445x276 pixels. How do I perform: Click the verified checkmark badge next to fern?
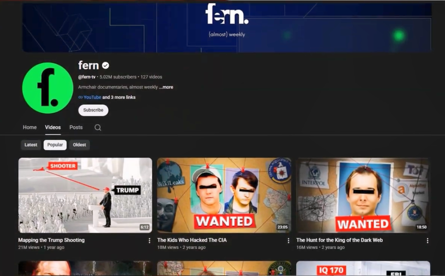pyautogui.click(x=105, y=65)
